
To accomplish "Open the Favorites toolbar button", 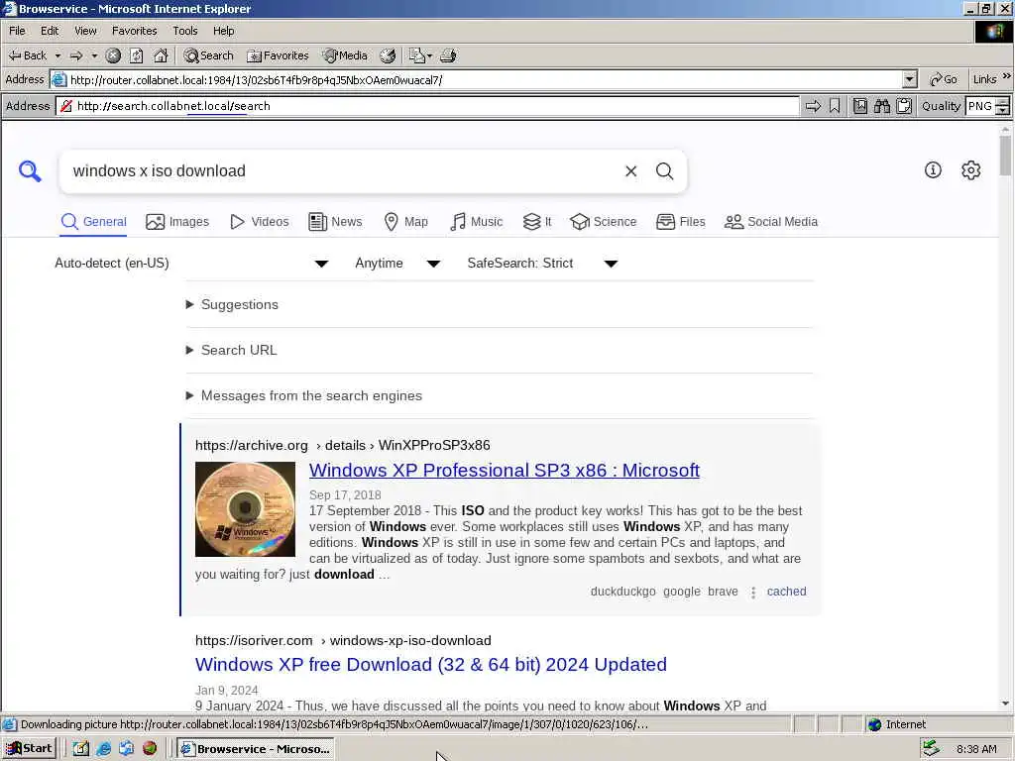I will tap(278, 55).
